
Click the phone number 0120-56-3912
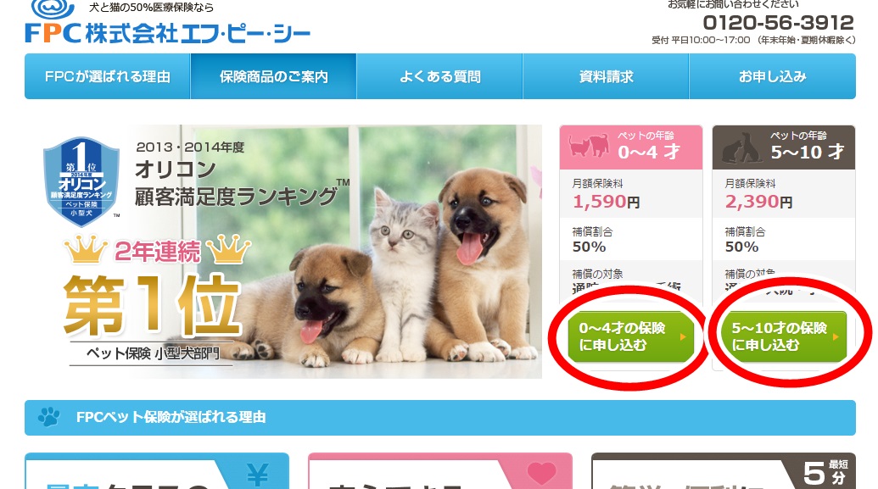(779, 23)
